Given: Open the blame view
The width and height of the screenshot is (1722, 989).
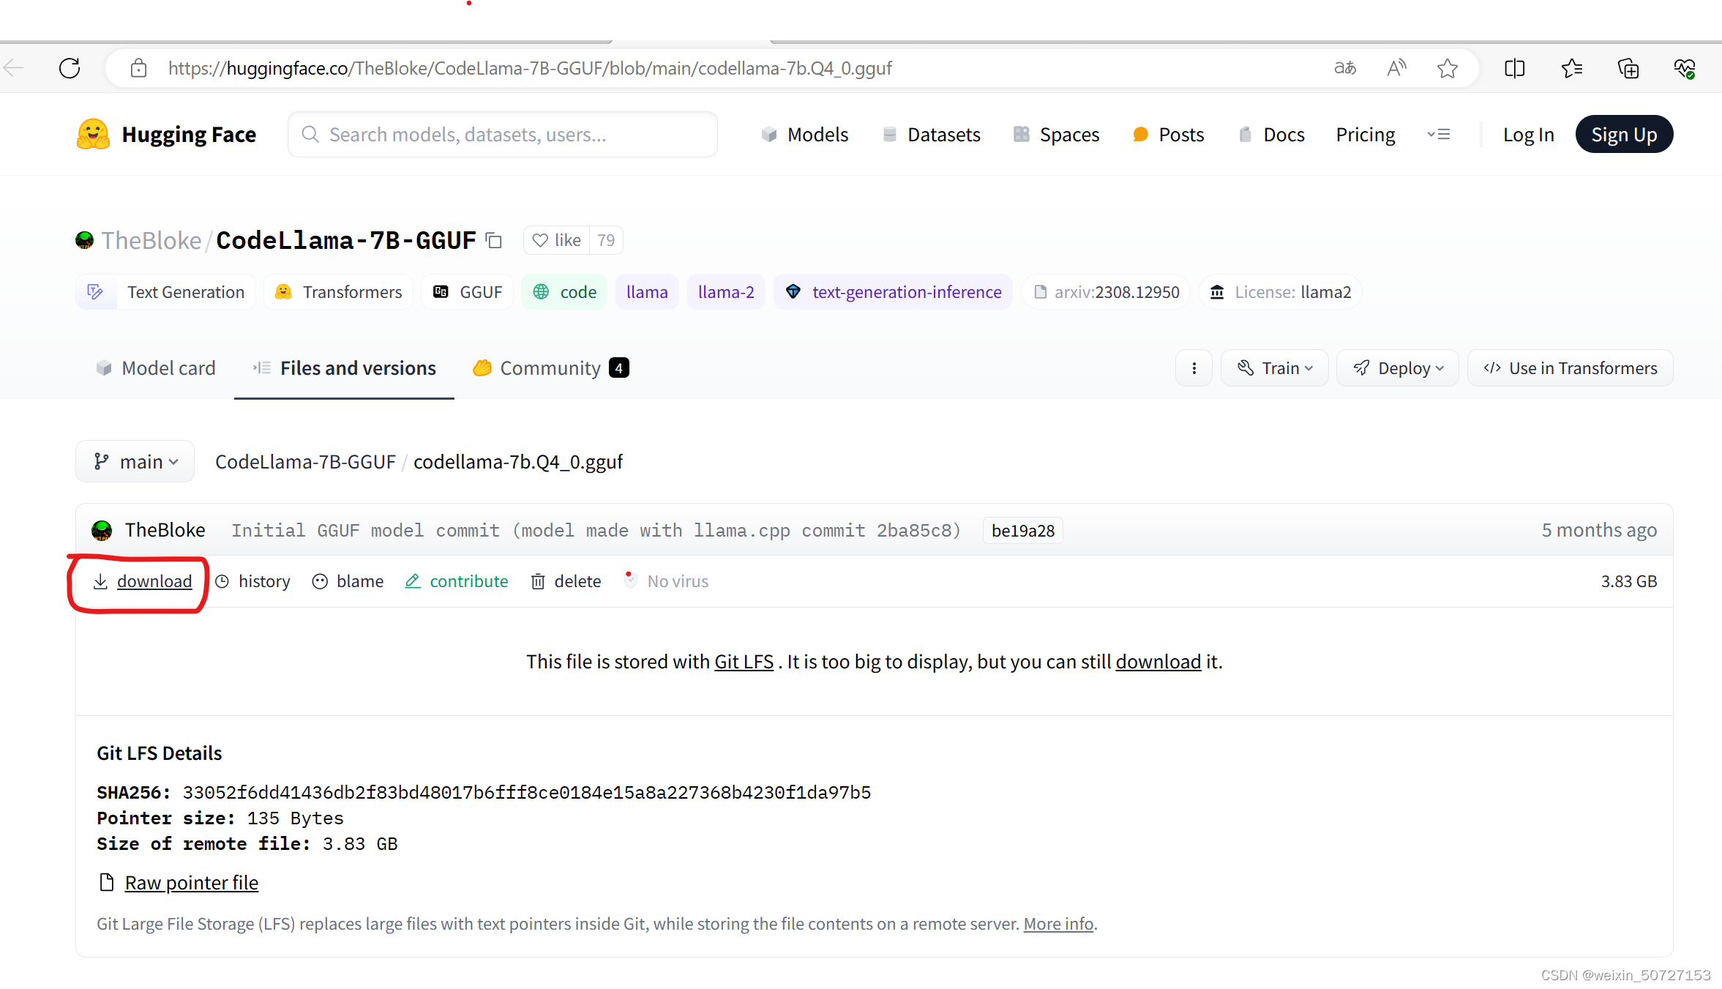Looking at the screenshot, I should (x=348, y=581).
